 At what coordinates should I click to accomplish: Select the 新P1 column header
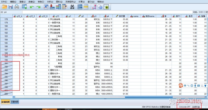(x=177, y=16)
